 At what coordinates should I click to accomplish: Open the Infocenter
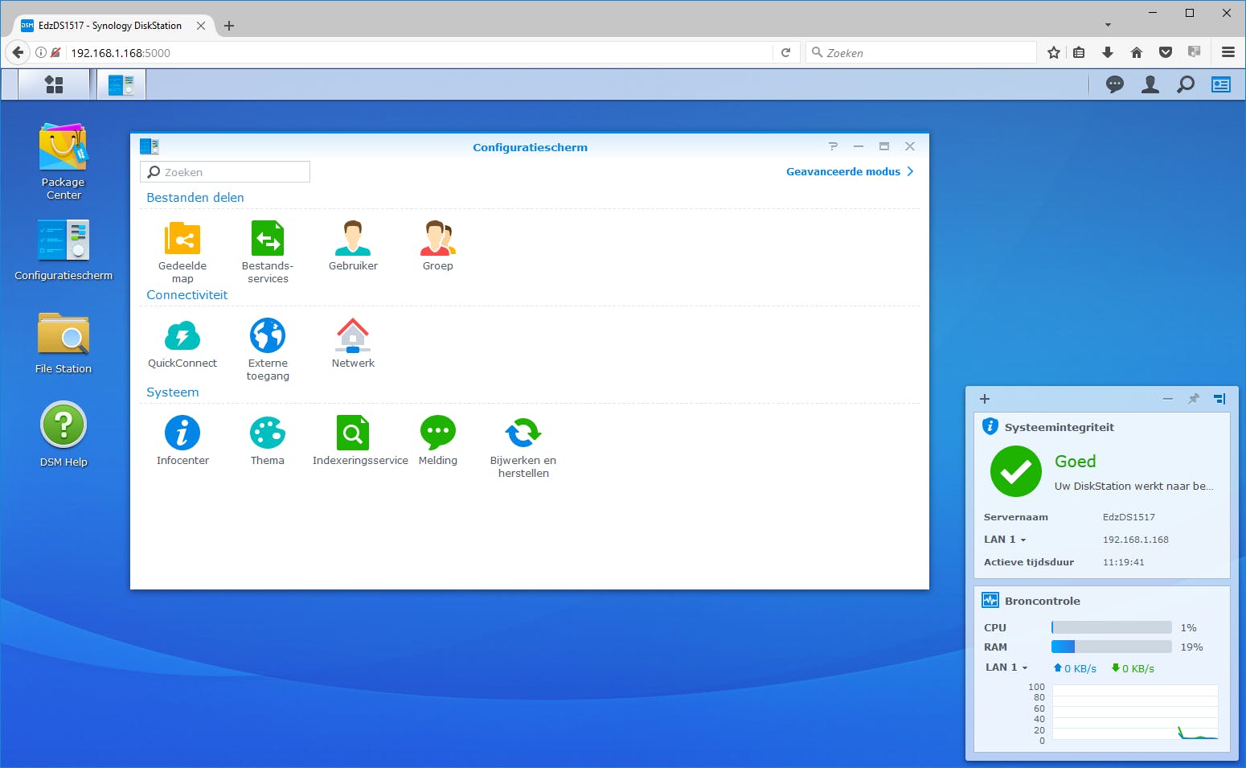182,441
